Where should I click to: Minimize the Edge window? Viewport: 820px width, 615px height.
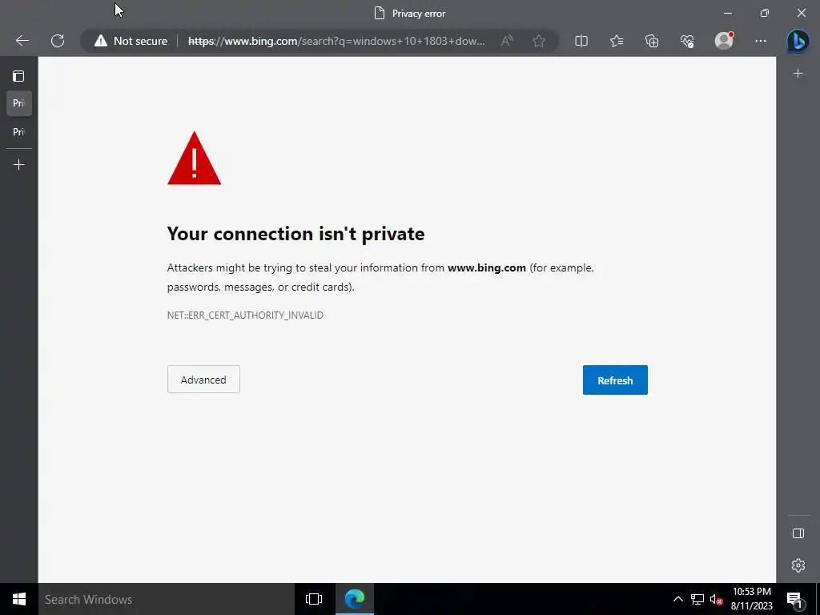pyautogui.click(x=728, y=13)
